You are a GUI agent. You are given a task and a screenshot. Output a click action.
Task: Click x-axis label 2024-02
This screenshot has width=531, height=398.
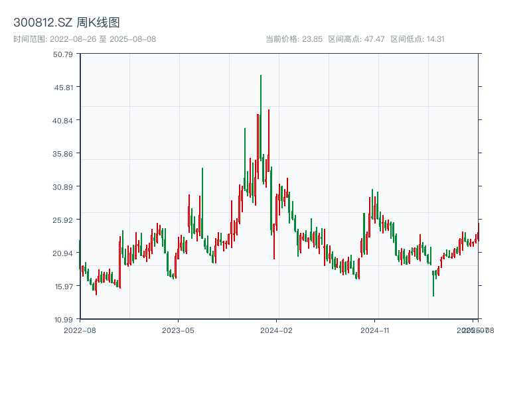click(276, 330)
